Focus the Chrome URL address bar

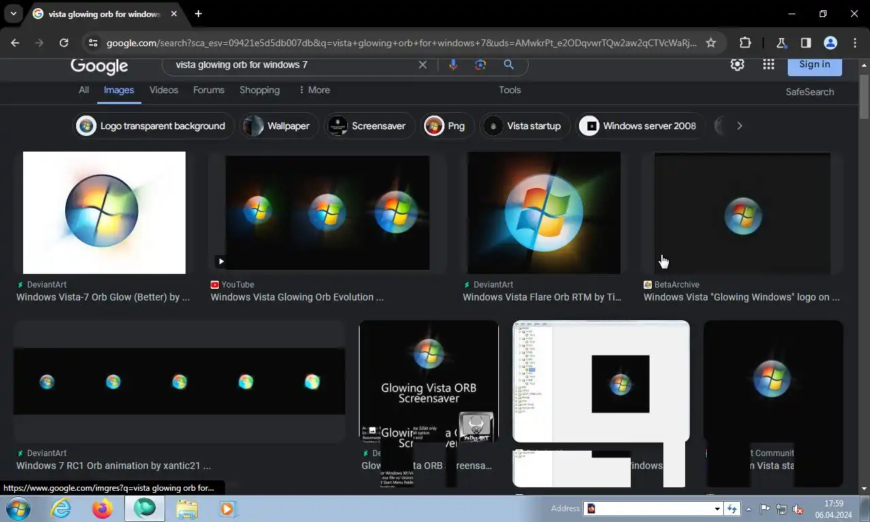(x=401, y=43)
